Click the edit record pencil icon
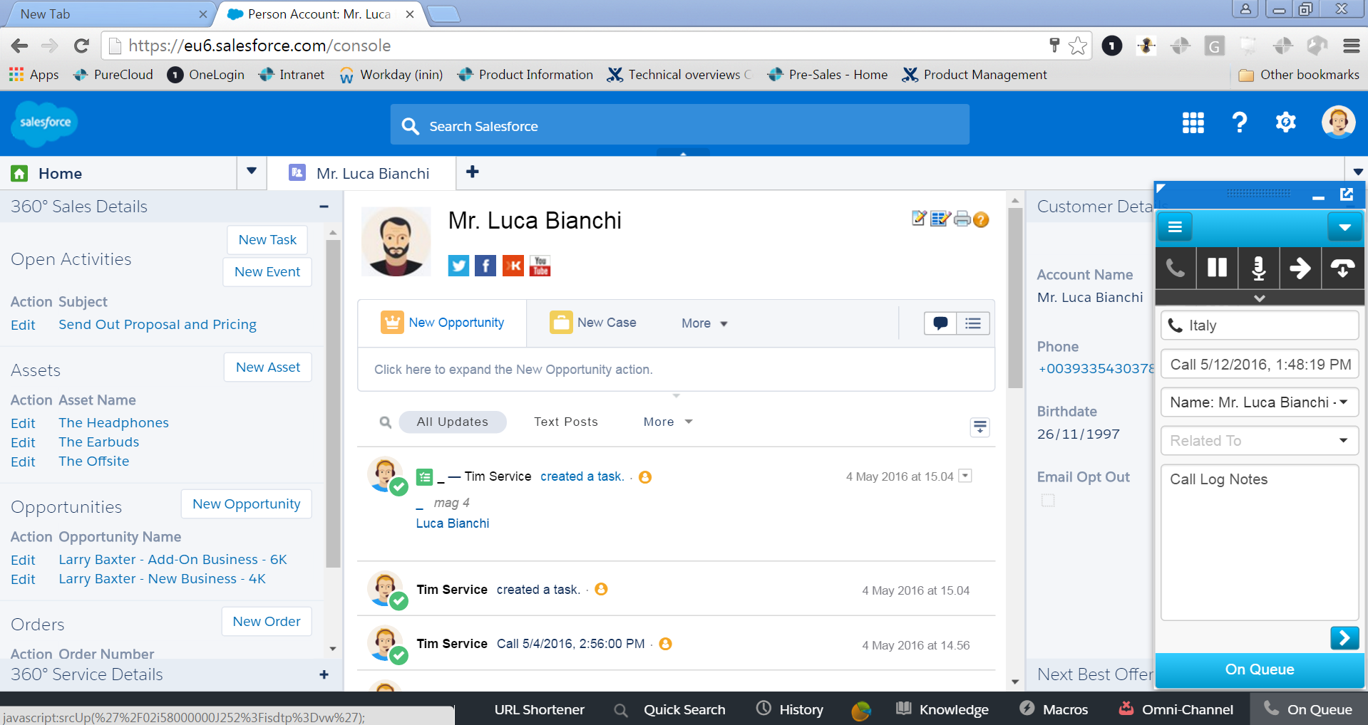The image size is (1368, 725). coord(919,219)
